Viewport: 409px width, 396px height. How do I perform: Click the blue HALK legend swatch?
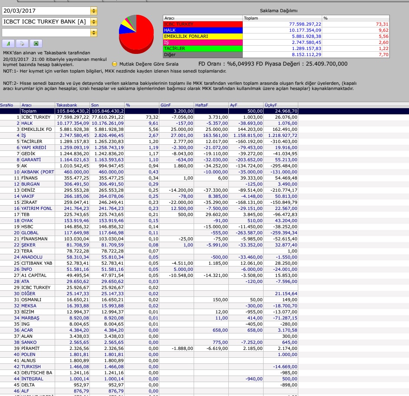(203, 30)
